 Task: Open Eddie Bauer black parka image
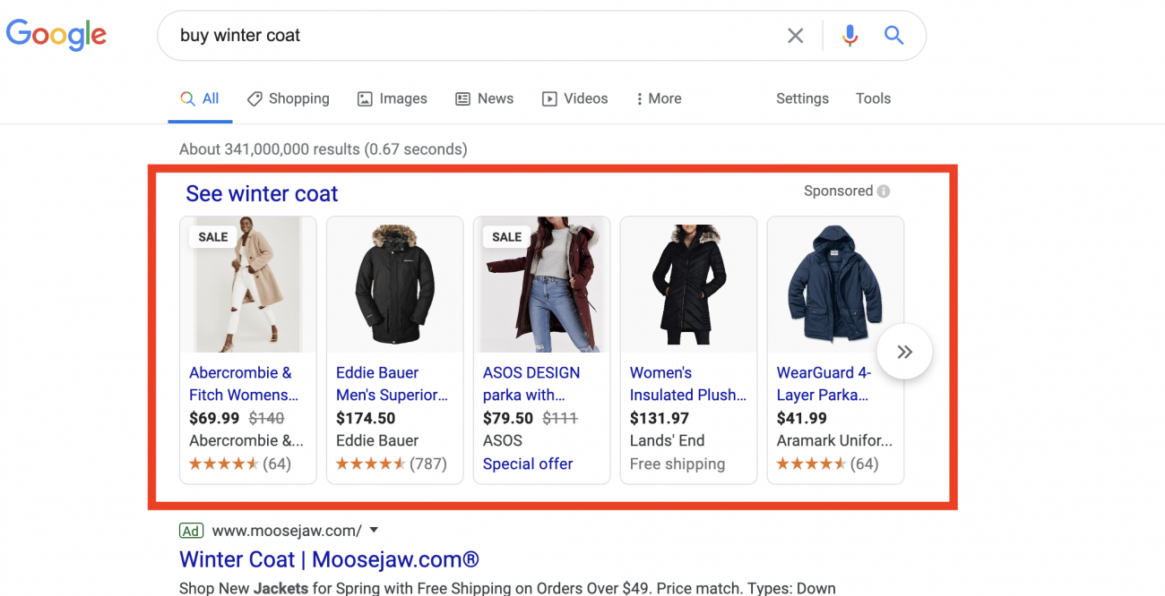[x=395, y=285]
